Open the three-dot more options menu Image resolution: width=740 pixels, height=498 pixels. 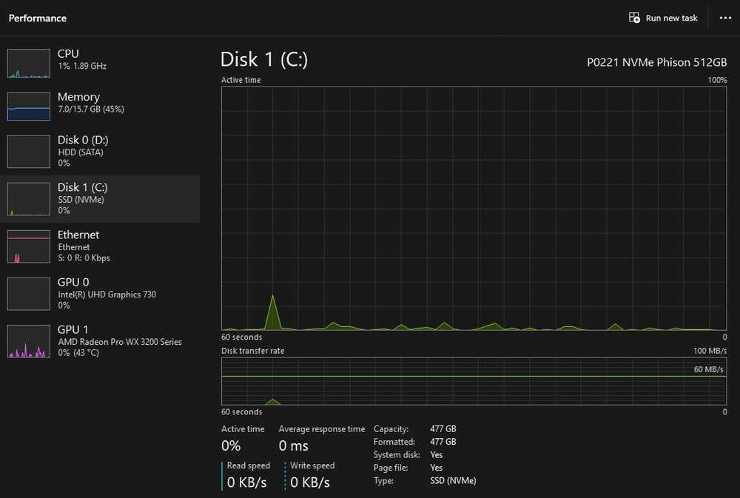pyautogui.click(x=725, y=18)
